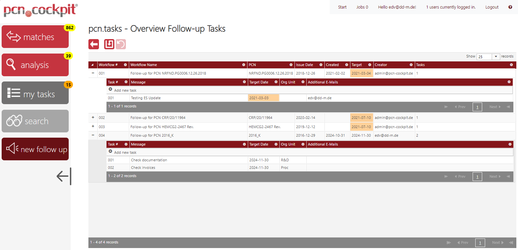518x250 pixels.
Task: Click Prev in the bottom main pager
Action: pyautogui.click(x=462, y=242)
